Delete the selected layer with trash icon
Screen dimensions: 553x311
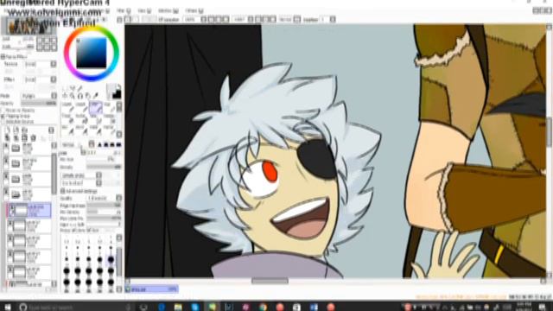click(33, 138)
